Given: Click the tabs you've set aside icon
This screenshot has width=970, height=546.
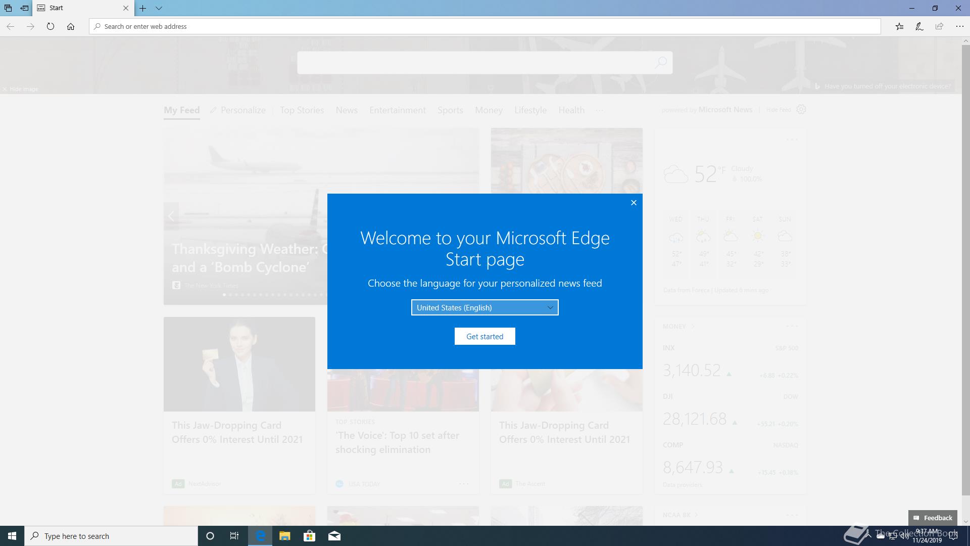Looking at the screenshot, I should (8, 8).
